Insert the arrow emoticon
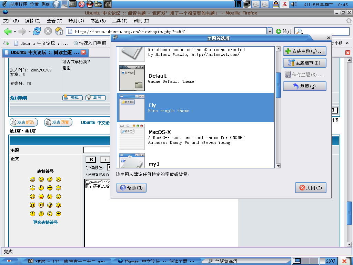This screenshot has width=353, height=265. tap(58, 214)
